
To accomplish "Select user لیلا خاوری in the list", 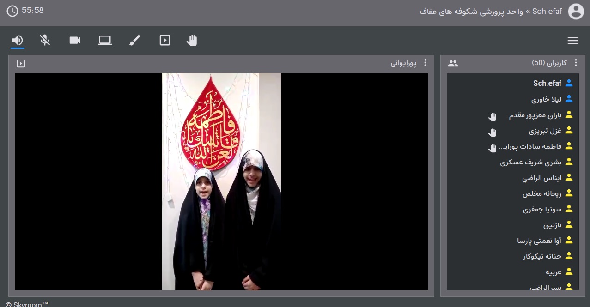I will 546,99.
